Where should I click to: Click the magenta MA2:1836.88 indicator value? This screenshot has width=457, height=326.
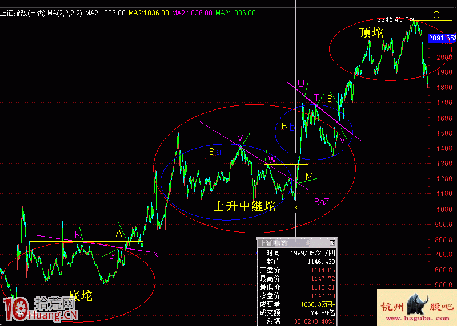pos(192,13)
